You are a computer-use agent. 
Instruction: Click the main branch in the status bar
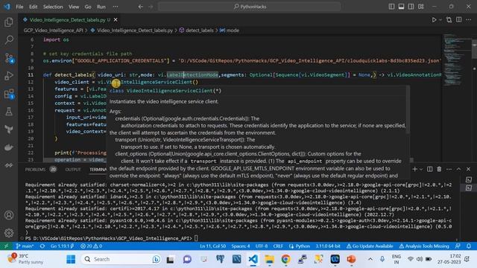25,246
